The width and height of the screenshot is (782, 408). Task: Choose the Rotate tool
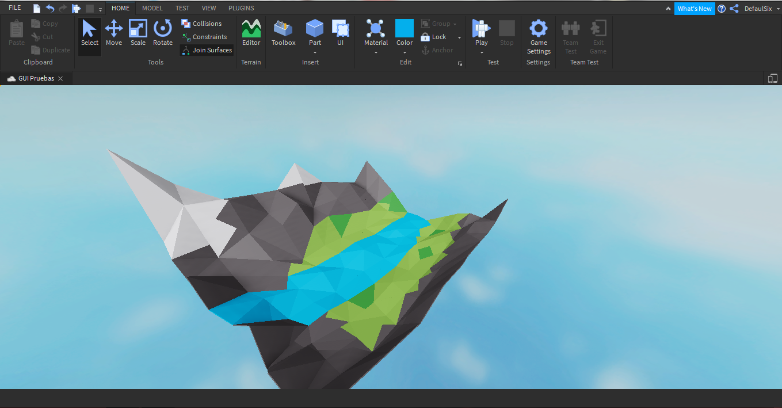point(163,33)
